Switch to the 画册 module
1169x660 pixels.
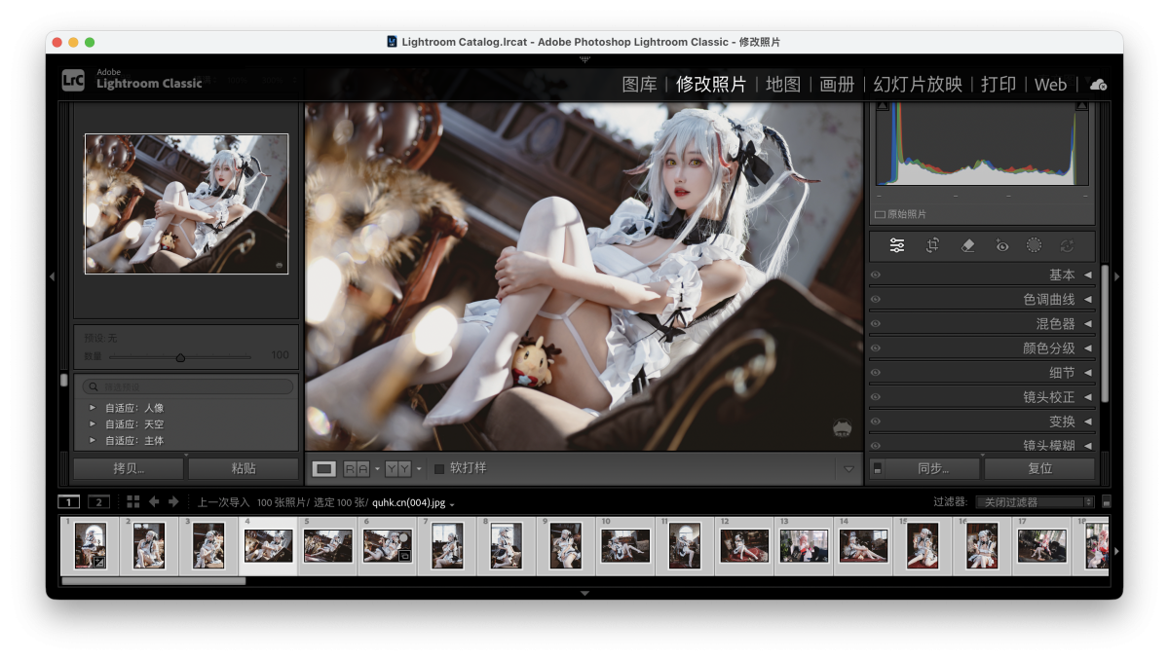(x=837, y=85)
